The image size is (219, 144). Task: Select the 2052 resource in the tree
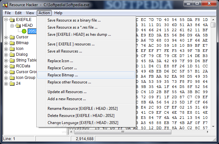pos(32,31)
